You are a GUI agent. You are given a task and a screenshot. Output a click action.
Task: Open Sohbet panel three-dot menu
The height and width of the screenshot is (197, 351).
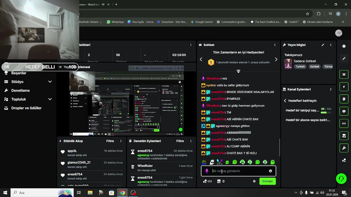[x=275, y=45]
